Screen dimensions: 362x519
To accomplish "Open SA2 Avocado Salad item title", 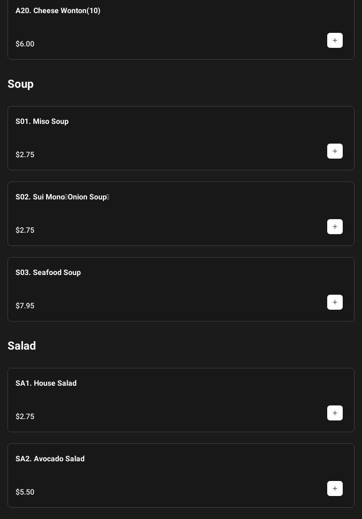I will (50, 459).
